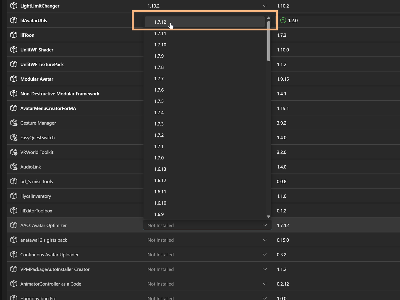The image size is (400, 300).
Task: Pick version 1.7.1 option
Action: click(x=205, y=146)
